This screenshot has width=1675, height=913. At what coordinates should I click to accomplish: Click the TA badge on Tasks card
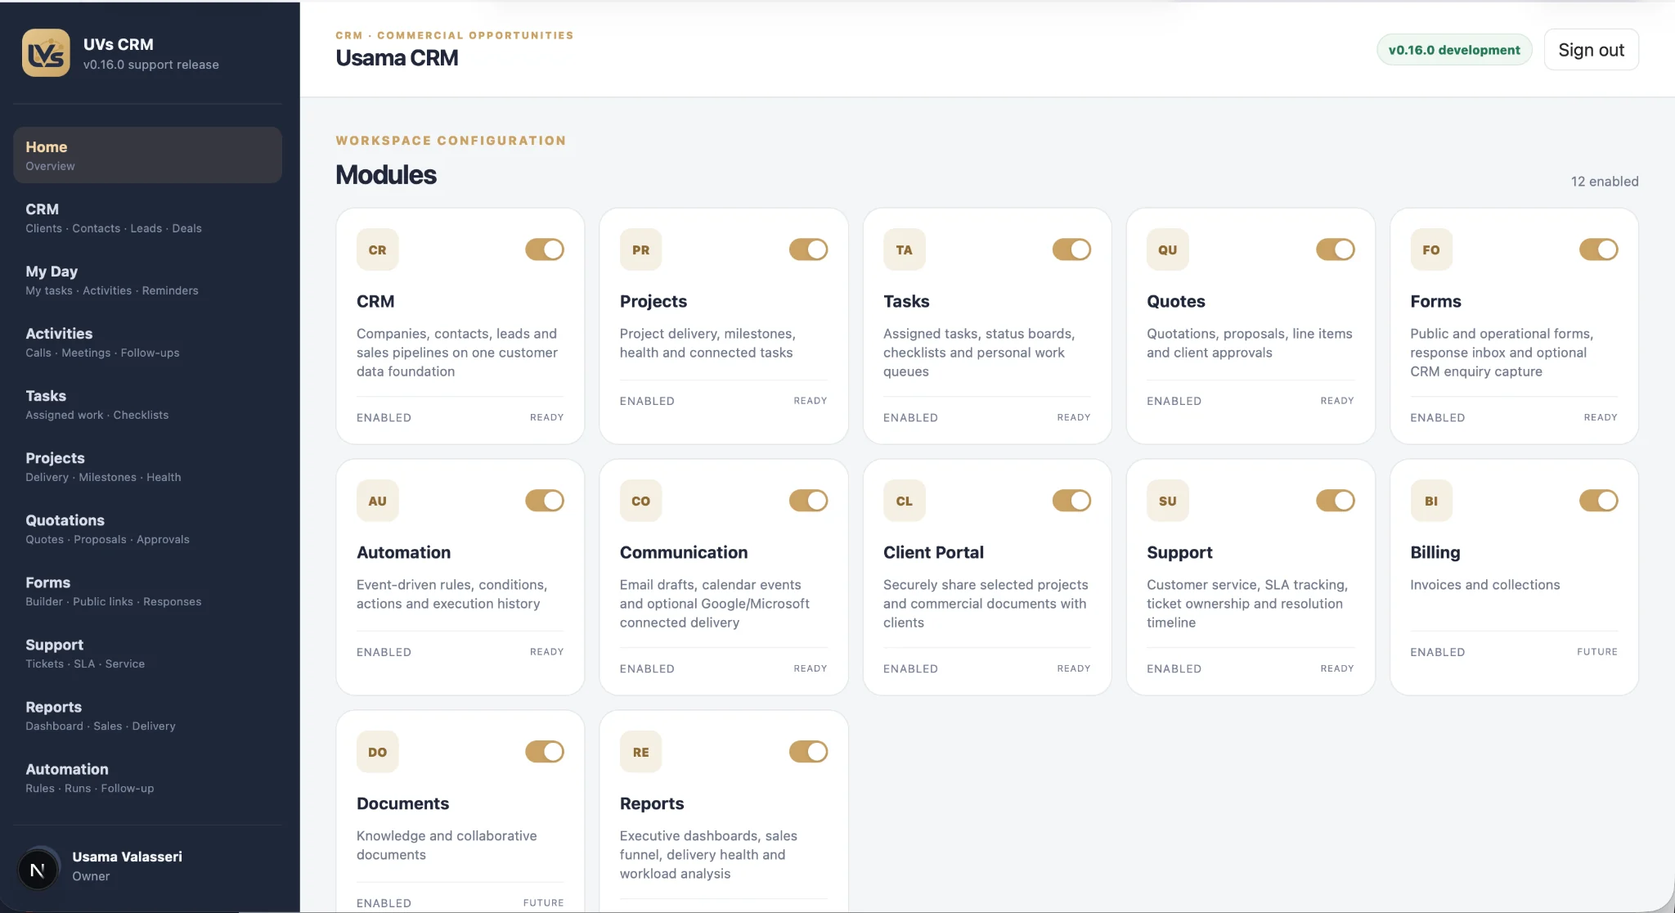904,250
